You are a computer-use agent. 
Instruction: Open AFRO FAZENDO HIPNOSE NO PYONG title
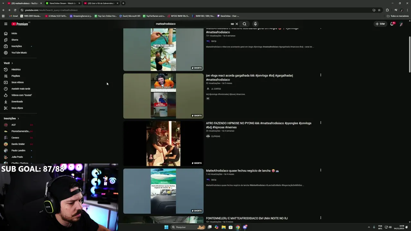coord(258,125)
